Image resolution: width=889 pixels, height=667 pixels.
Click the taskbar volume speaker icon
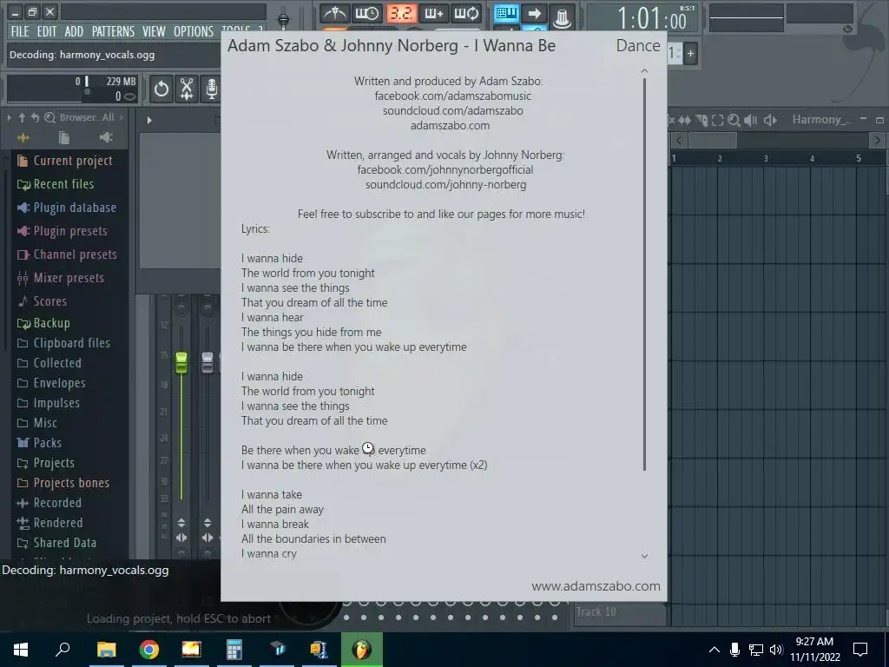tap(776, 650)
